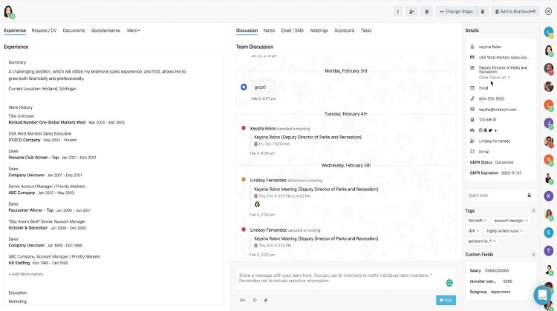Open the Scorecard tab
Screen dimensions: 557x311
click(x=344, y=30)
